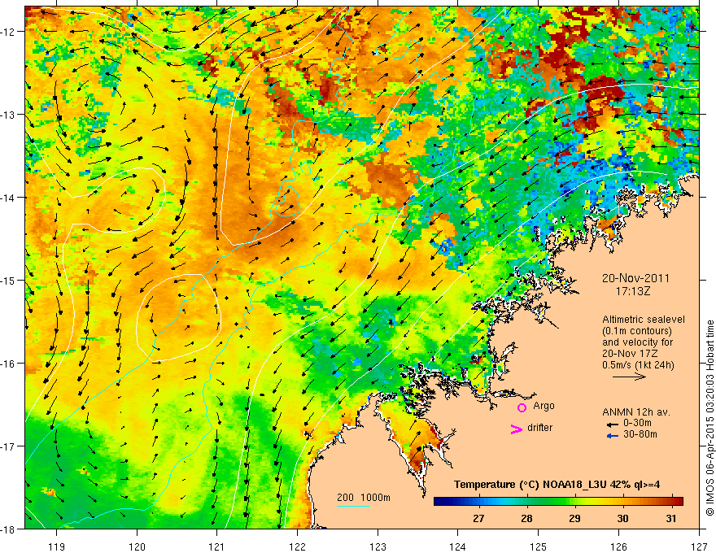The image size is (716, 553).
Task: Select the "Altimetric sealevel" legend text
Action: 644,320
